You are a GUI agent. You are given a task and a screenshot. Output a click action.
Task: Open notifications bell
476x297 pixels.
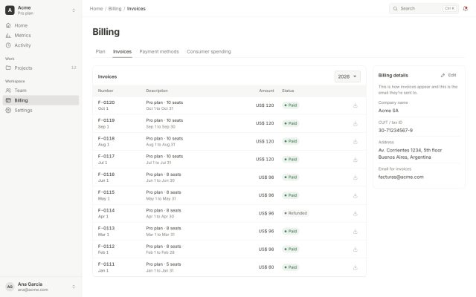[x=465, y=8]
